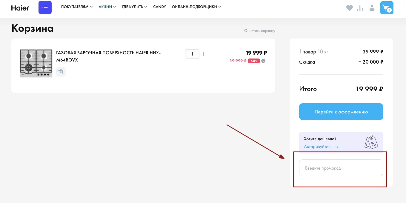Open the user account profile icon
Viewport: 406px width, 203px height.
pyautogui.click(x=372, y=8)
